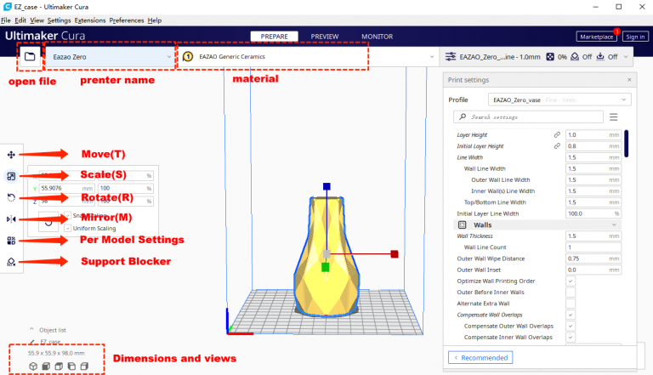This screenshot has width=653, height=375.
Task: Toggle Compensate Inner Wall Overlaps checkbox
Action: click(571, 338)
